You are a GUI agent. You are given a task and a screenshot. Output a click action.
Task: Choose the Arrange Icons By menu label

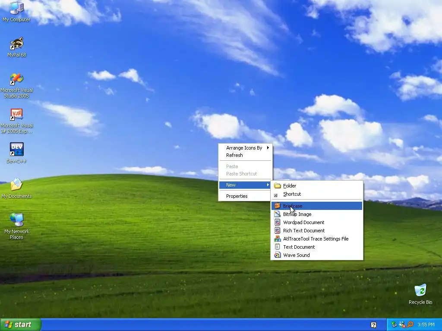(x=244, y=148)
